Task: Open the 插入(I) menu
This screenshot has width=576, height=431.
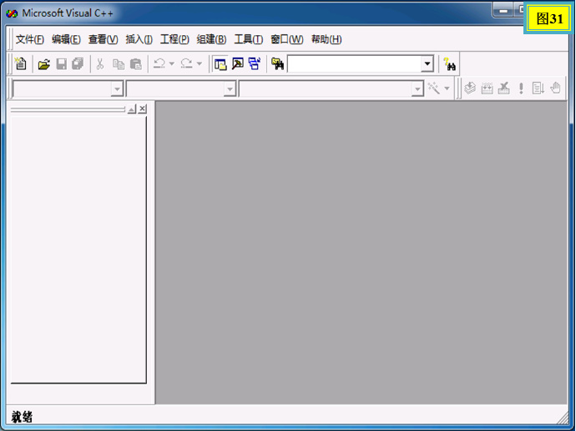Action: (139, 39)
